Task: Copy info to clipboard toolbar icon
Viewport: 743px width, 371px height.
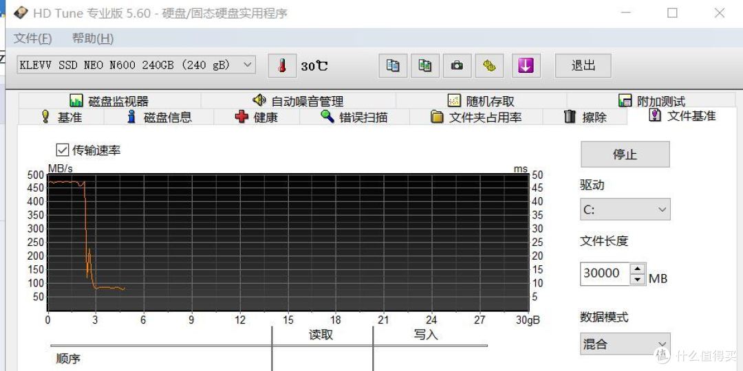Action: tap(393, 66)
